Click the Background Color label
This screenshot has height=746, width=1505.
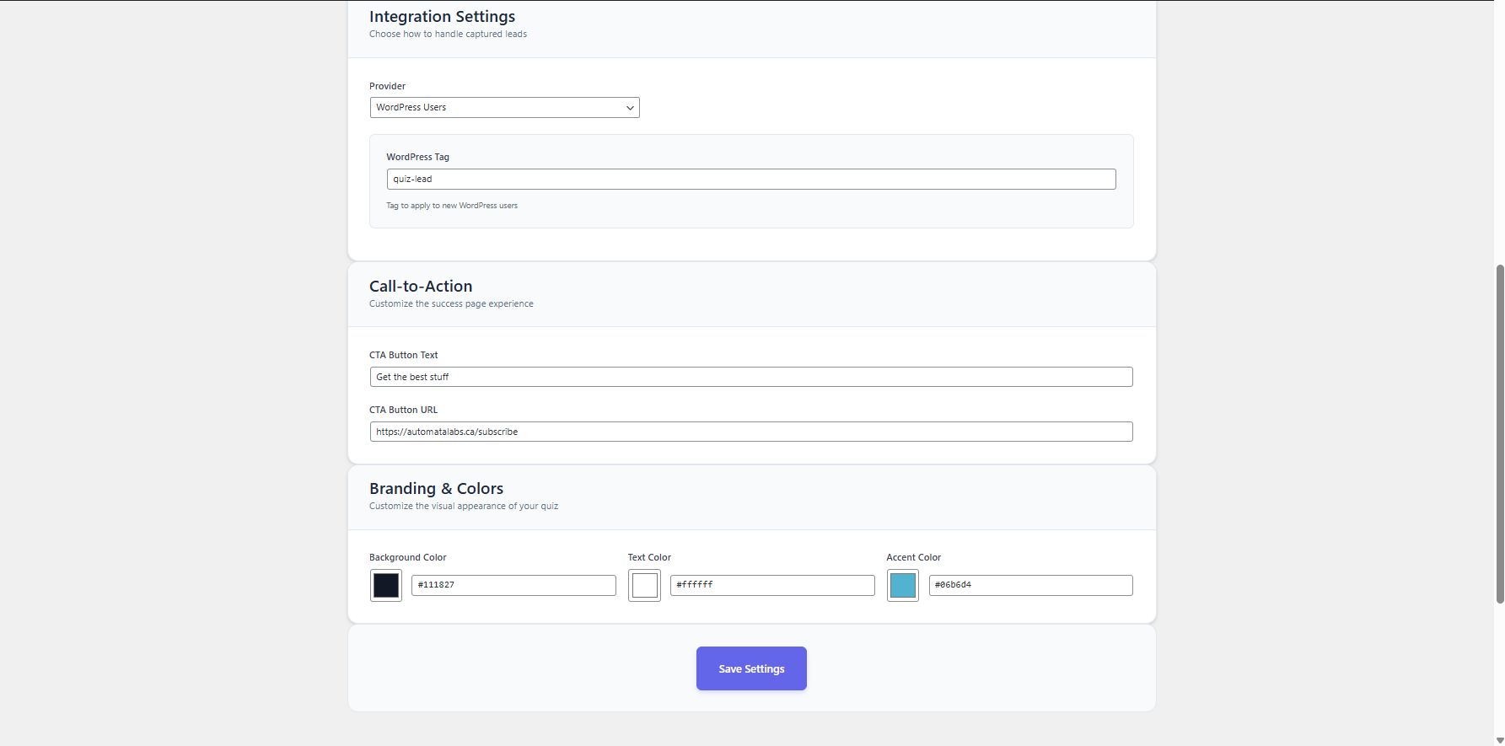(x=407, y=557)
